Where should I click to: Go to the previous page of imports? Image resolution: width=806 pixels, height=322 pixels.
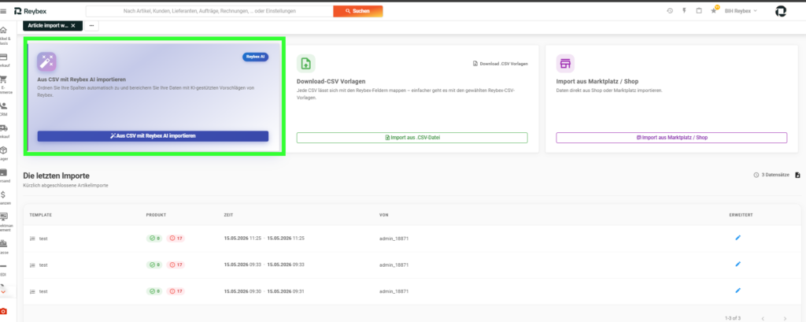[763, 318]
